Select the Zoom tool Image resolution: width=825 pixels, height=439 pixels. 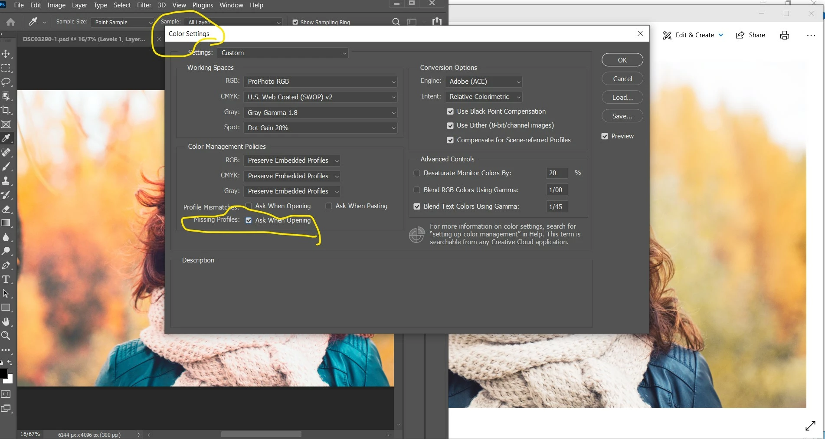tap(6, 335)
